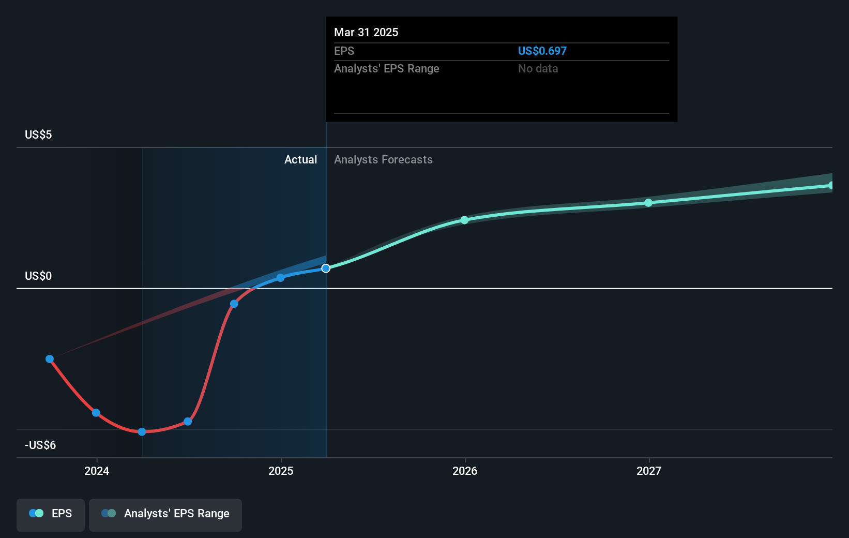
Task: Toggle the EPS legend series button
Action: (x=51, y=515)
